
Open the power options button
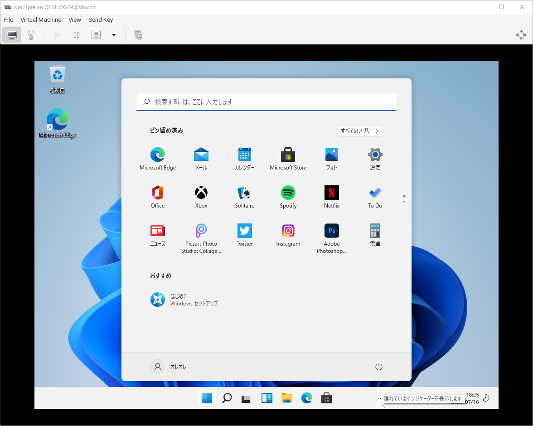(x=379, y=367)
